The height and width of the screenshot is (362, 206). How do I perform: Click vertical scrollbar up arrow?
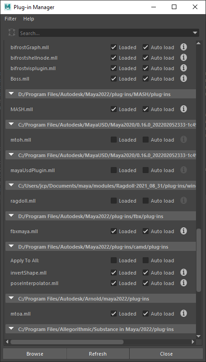[x=198, y=43]
